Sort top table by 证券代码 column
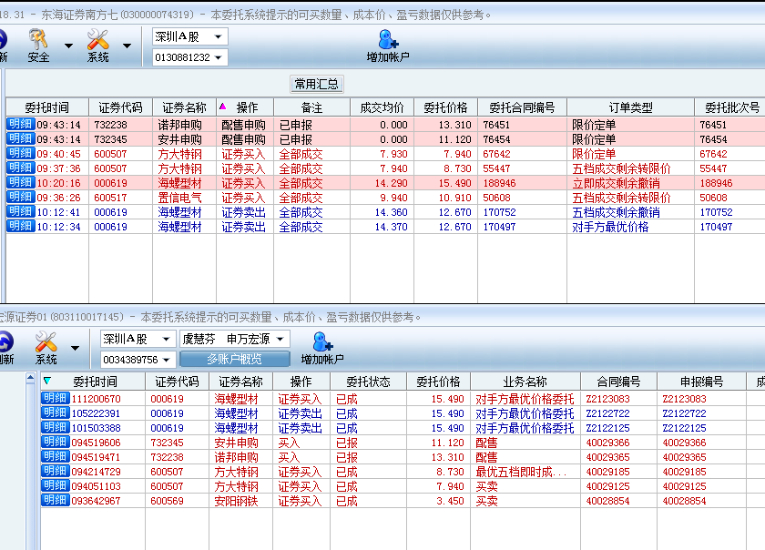765x550 pixels. [x=120, y=107]
